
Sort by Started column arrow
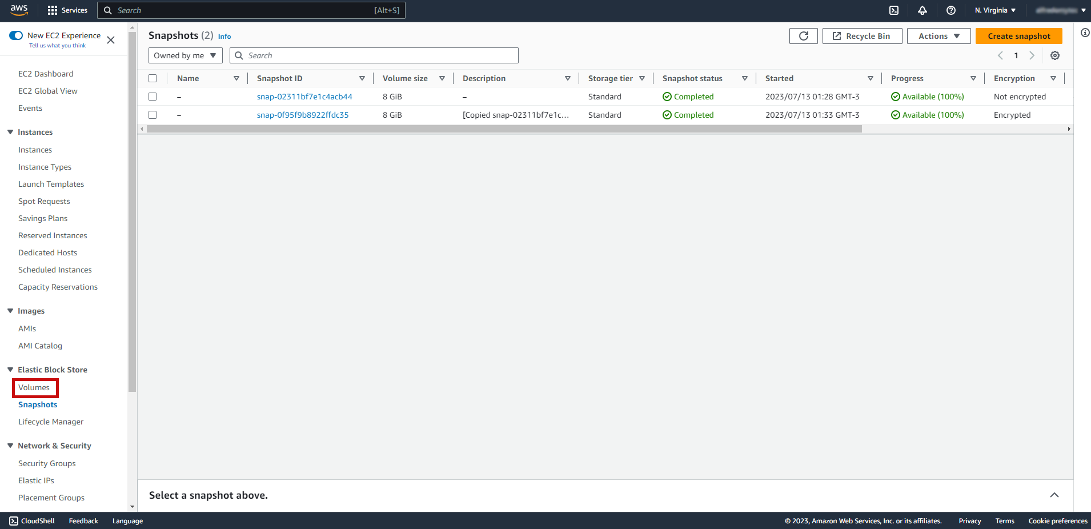(871, 78)
